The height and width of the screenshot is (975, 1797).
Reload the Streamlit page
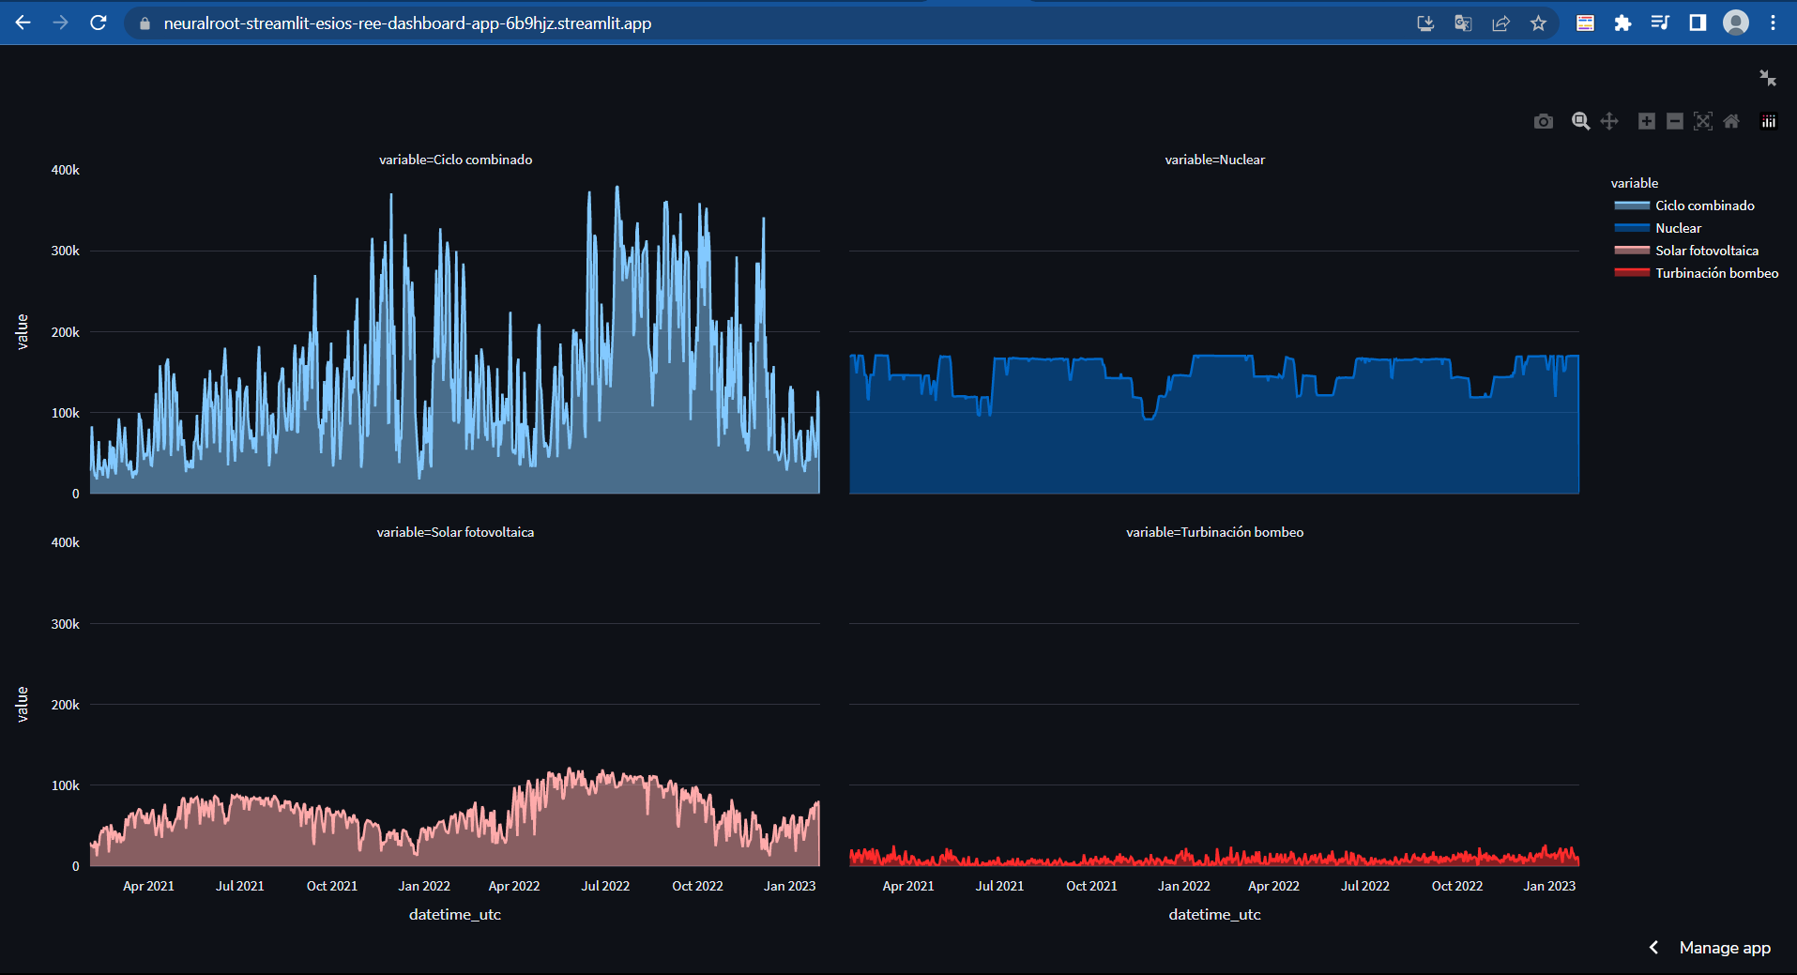[99, 23]
